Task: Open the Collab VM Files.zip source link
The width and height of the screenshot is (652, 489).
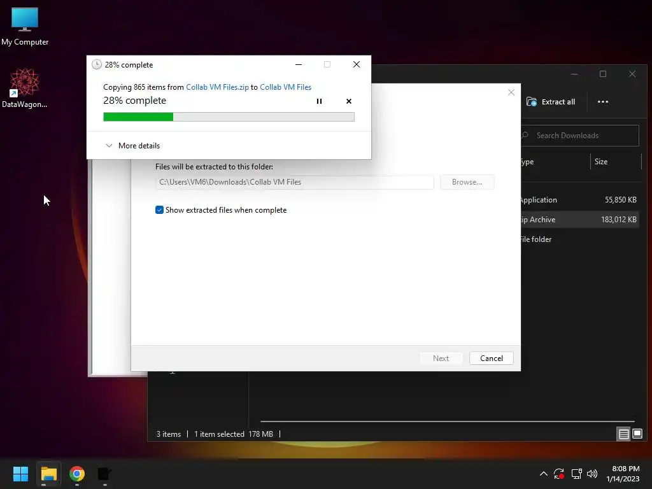Action: click(217, 87)
